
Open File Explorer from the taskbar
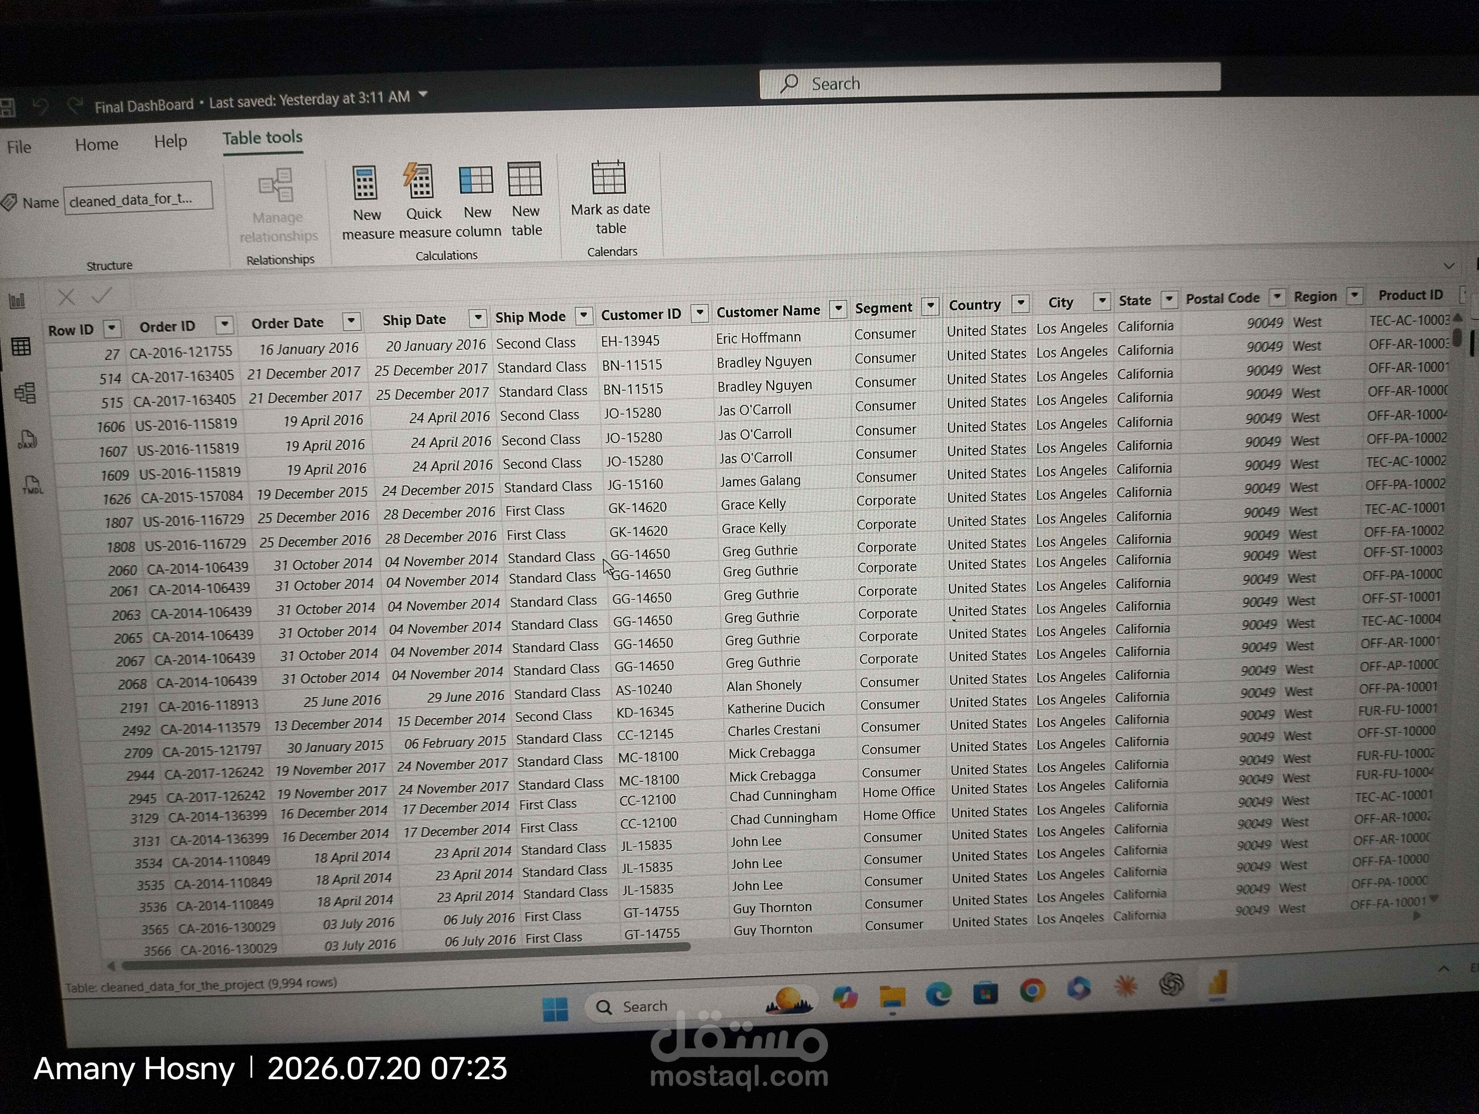(x=892, y=998)
